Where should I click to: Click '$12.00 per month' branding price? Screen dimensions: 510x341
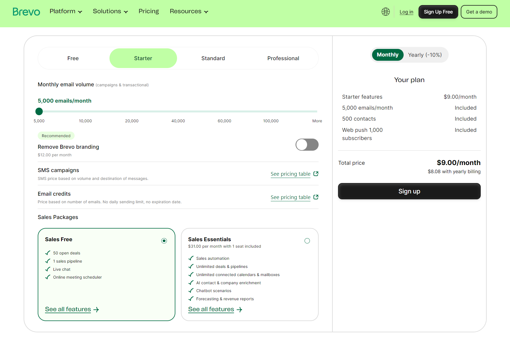[x=55, y=155]
